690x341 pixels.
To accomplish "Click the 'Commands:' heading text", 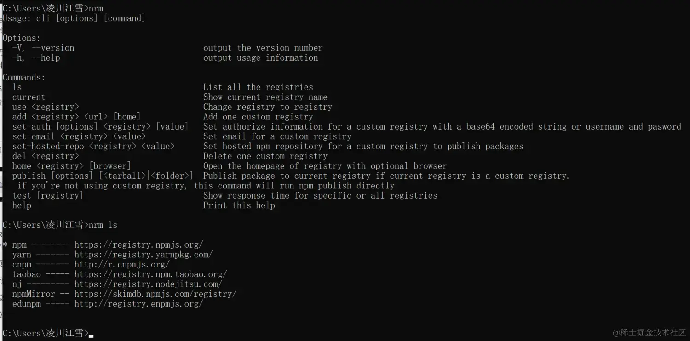I will pyautogui.click(x=24, y=77).
